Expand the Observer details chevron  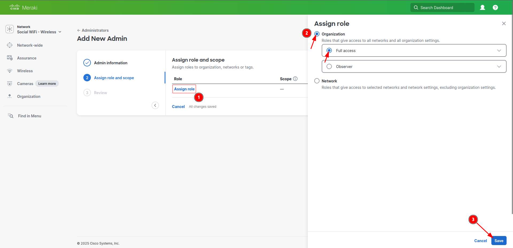point(499,66)
